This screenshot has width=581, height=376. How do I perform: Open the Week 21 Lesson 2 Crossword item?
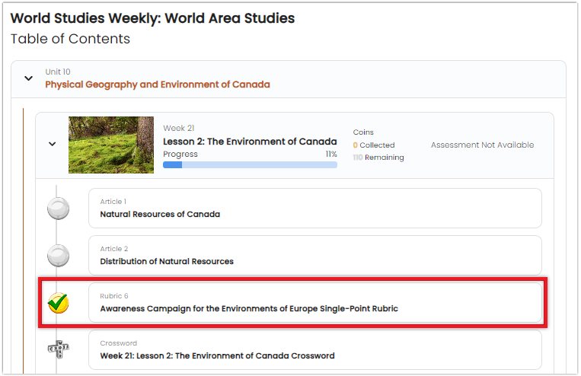click(x=315, y=349)
